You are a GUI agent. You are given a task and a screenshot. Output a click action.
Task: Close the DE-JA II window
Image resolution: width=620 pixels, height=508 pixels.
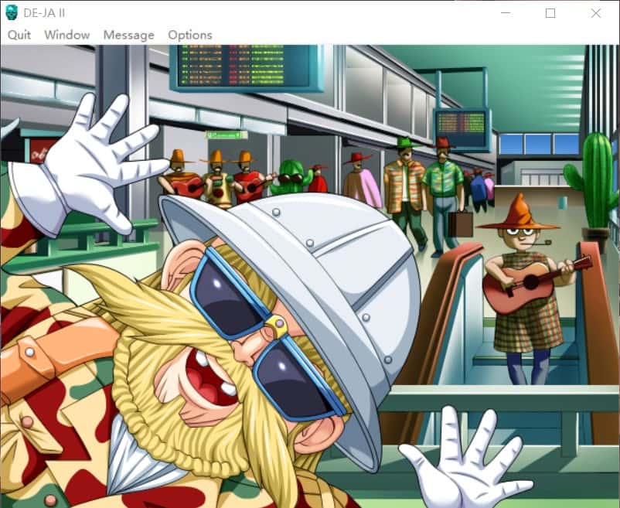[596, 13]
